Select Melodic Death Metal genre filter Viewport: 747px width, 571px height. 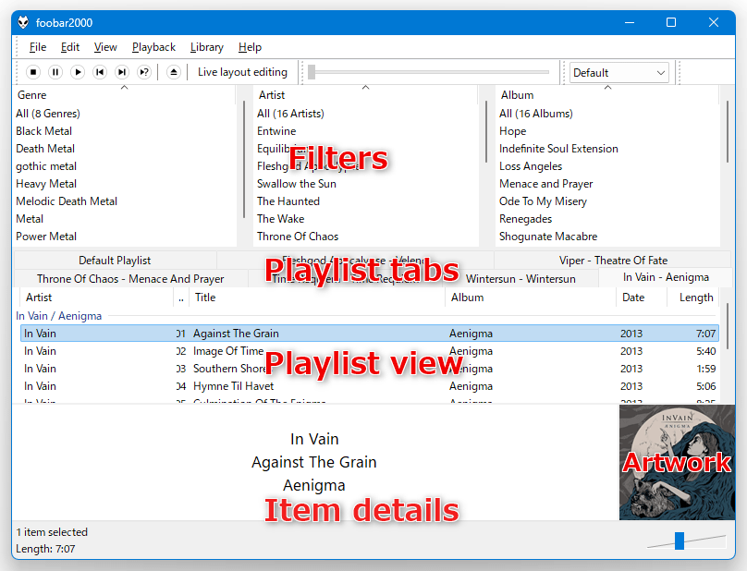click(x=67, y=201)
